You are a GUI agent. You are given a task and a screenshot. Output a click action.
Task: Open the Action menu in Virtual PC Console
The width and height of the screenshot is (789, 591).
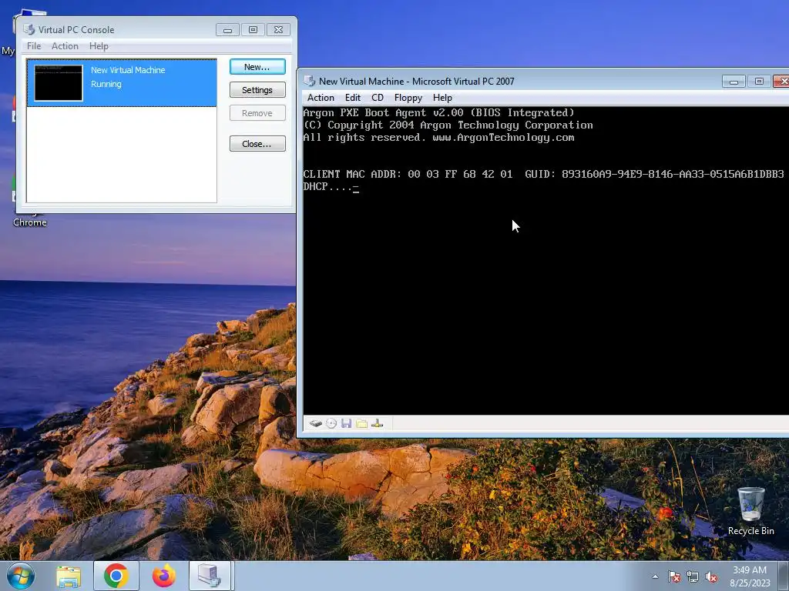click(x=65, y=45)
